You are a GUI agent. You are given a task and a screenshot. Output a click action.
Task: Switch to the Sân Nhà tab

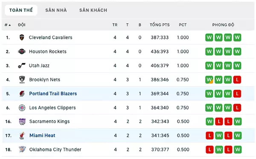(56, 10)
